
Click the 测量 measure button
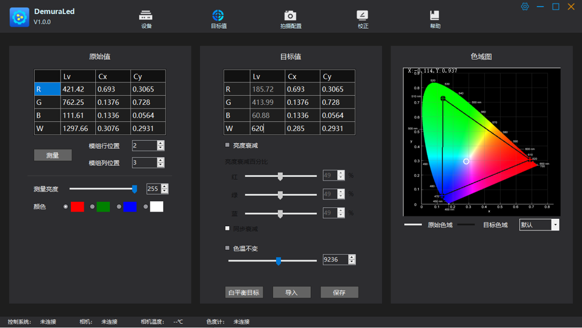(53, 155)
